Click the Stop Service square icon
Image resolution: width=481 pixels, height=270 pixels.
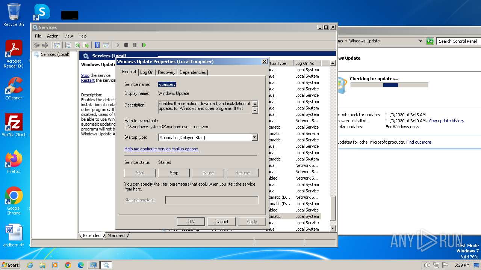(126, 45)
